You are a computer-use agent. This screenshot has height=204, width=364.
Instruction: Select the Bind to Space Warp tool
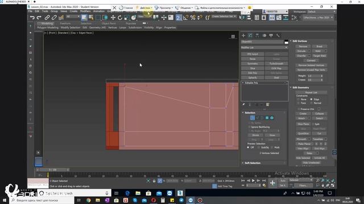point(61,18)
